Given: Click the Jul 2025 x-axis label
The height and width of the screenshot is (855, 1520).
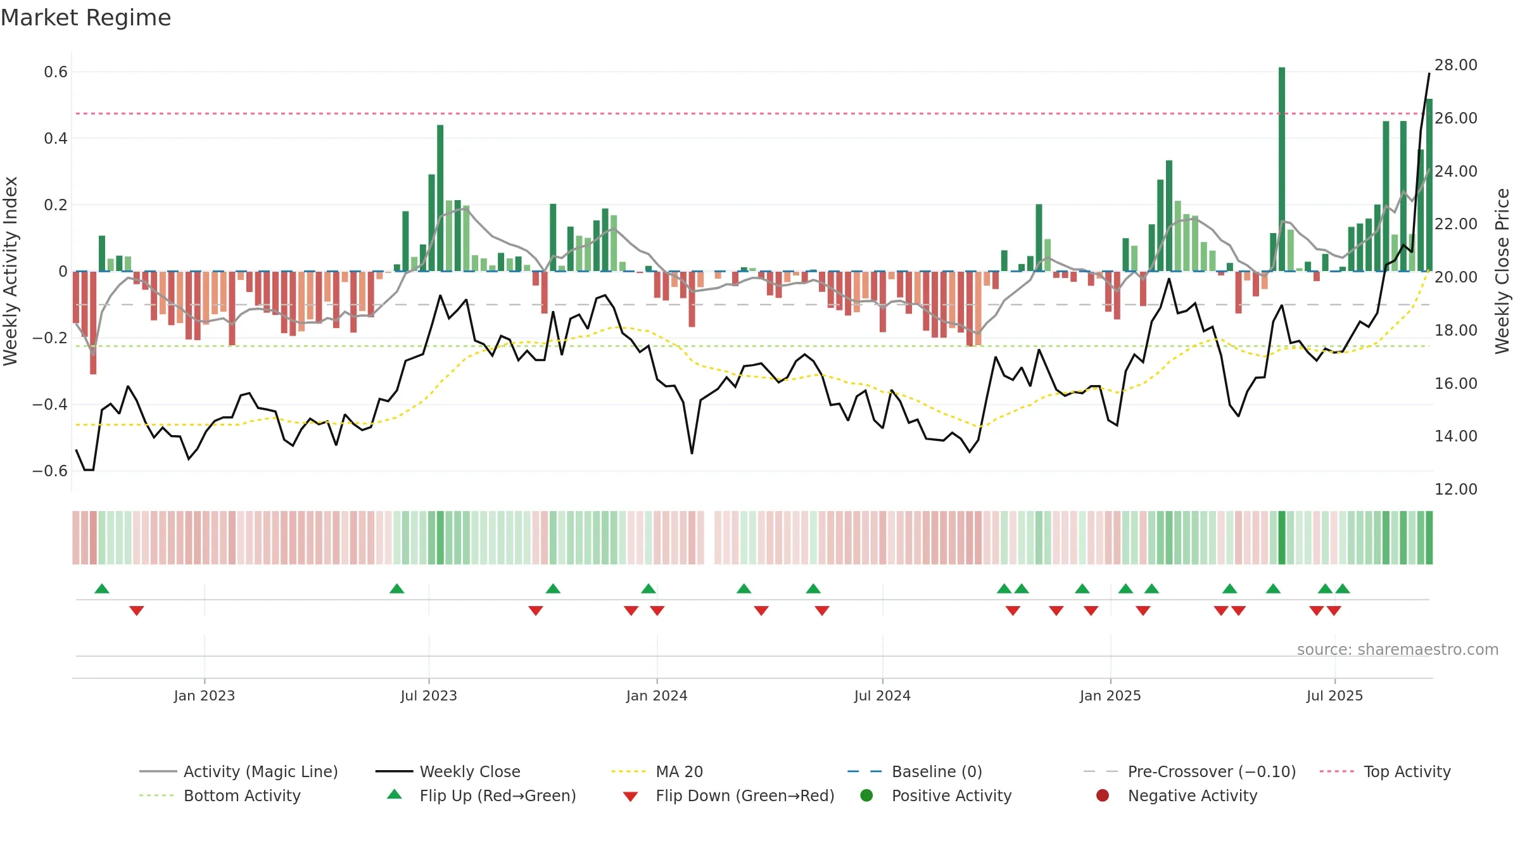Looking at the screenshot, I should click(1334, 695).
